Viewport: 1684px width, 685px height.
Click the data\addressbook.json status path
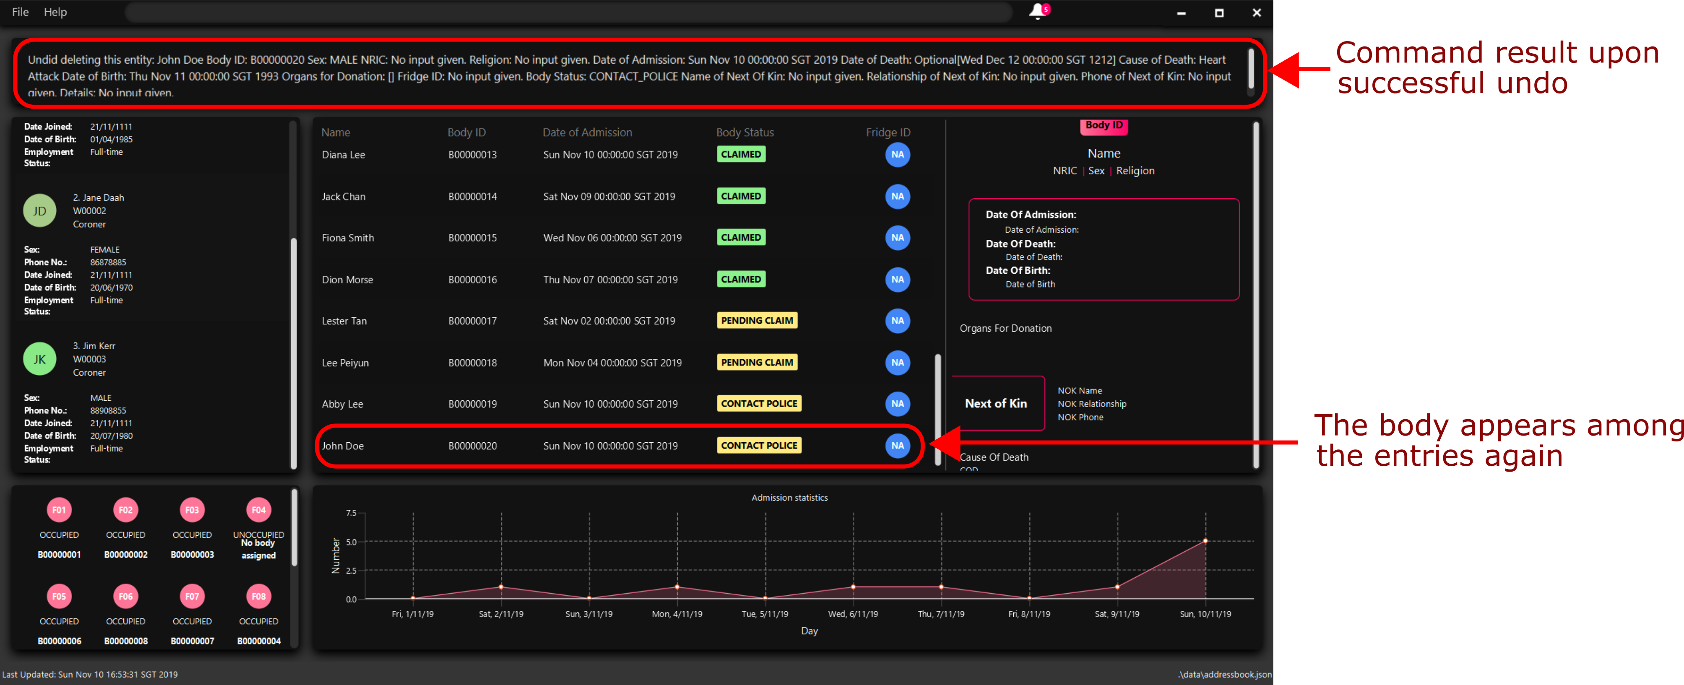point(1224,675)
